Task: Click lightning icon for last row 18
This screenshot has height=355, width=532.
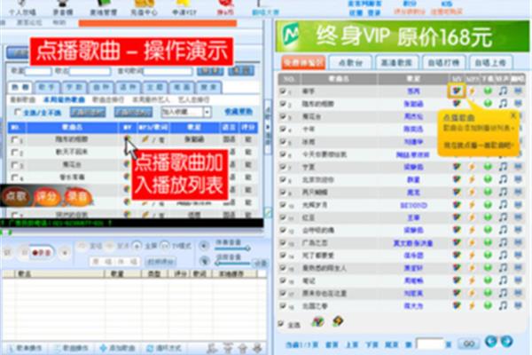Action: (472, 305)
